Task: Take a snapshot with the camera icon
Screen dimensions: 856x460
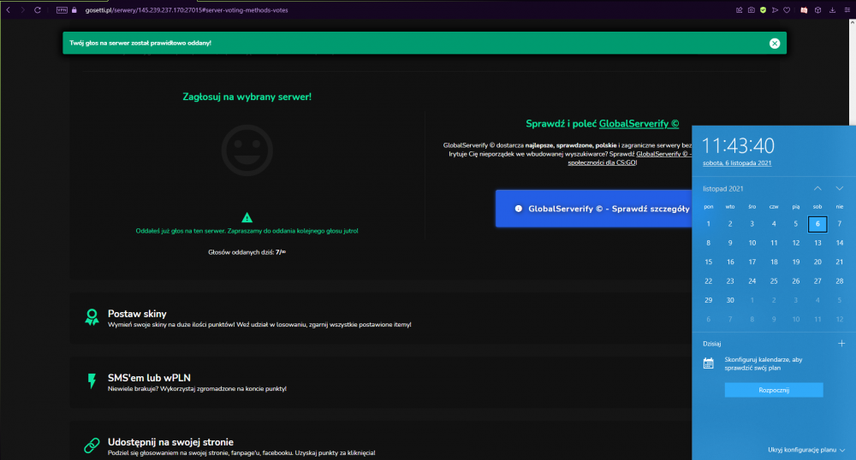Action: point(752,9)
